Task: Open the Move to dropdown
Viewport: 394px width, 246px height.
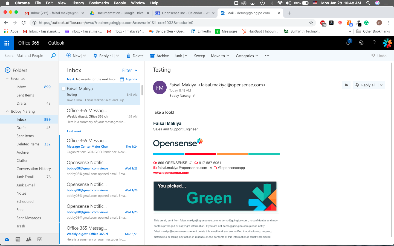Action: (220, 56)
